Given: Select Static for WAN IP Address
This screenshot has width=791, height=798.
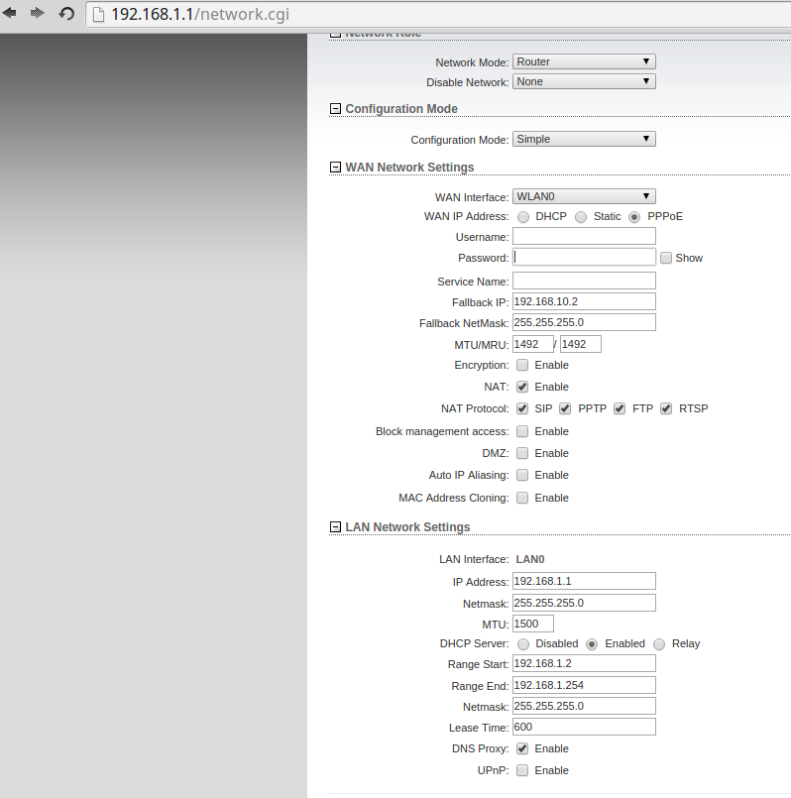Looking at the screenshot, I should coord(581,217).
